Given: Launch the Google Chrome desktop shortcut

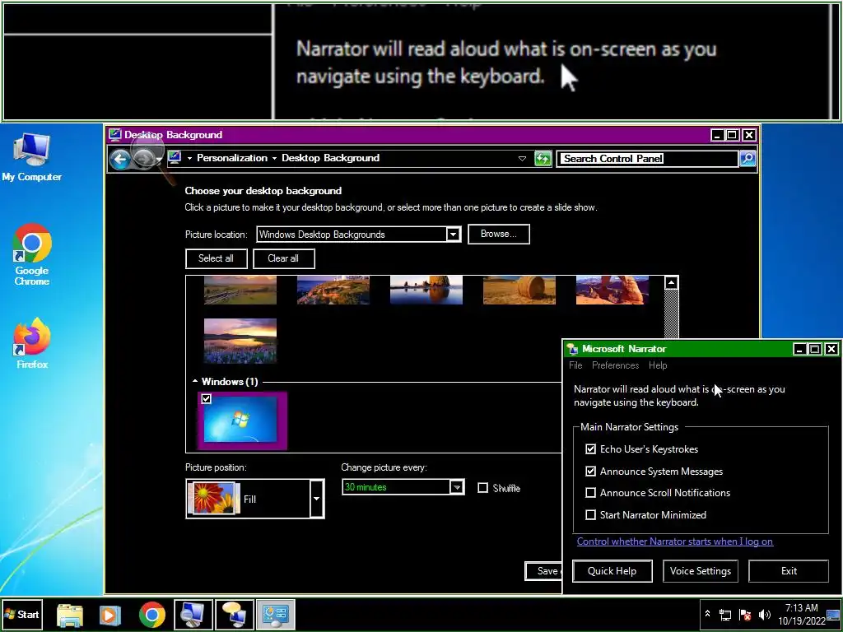Looking at the screenshot, I should click(32, 254).
